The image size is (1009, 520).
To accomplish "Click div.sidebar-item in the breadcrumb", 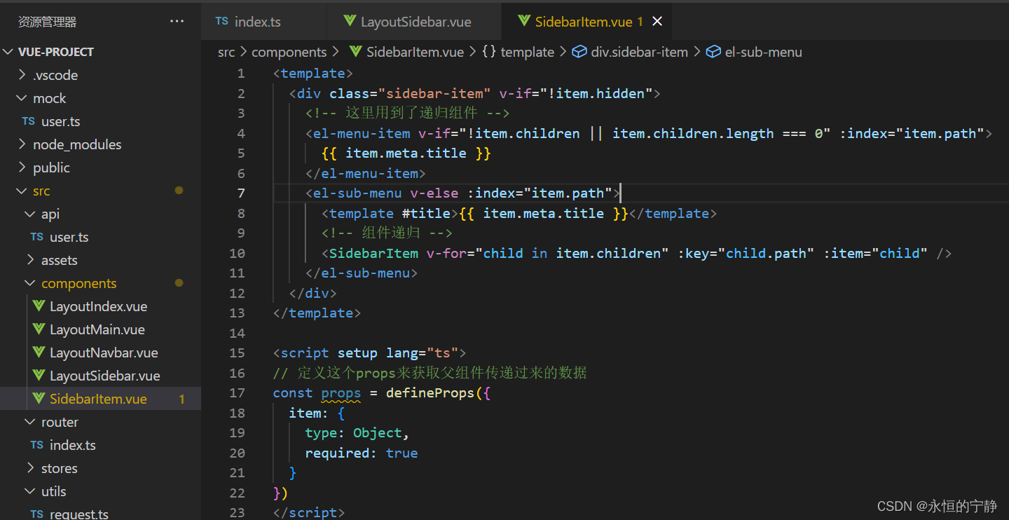I will coord(640,52).
